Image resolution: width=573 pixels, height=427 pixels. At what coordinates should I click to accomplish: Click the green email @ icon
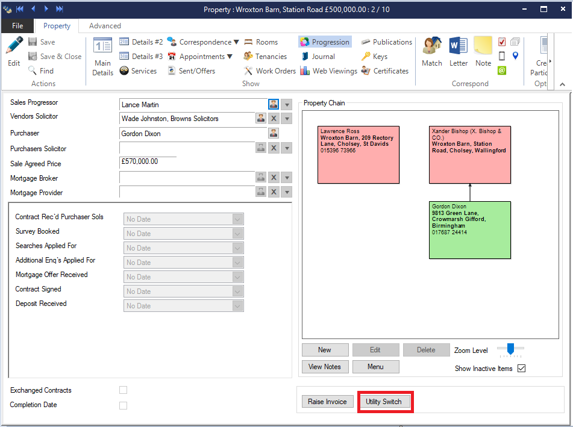(x=502, y=70)
